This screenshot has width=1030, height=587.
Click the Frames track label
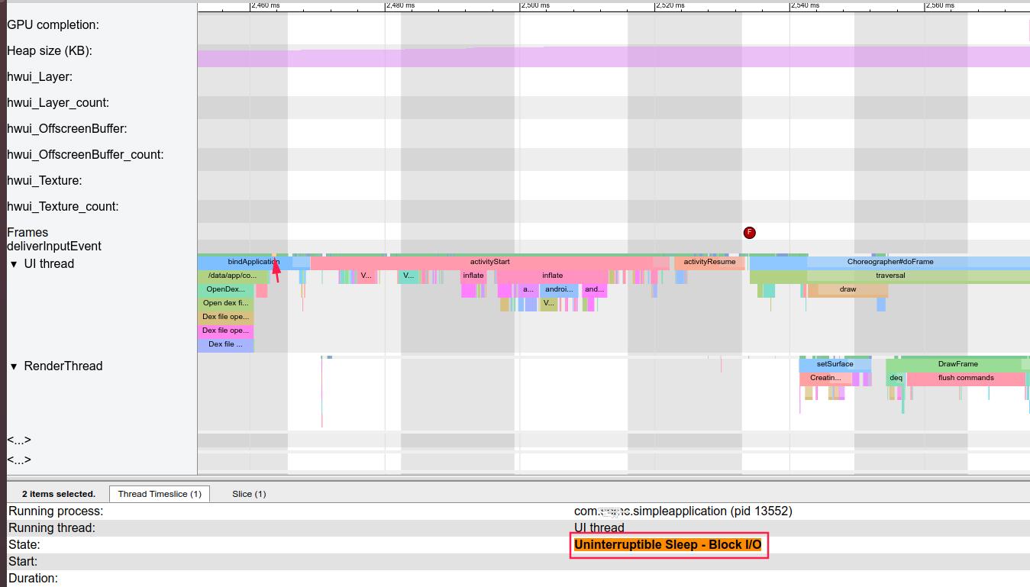pyautogui.click(x=27, y=233)
